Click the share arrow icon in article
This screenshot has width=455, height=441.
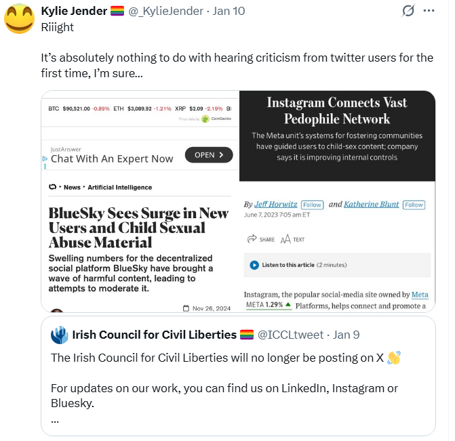[252, 239]
